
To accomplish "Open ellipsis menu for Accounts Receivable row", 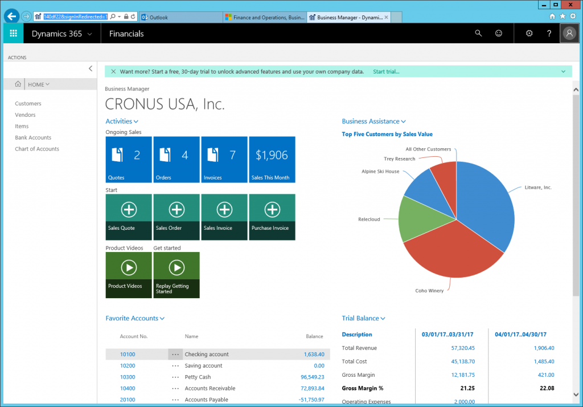I will click(175, 388).
